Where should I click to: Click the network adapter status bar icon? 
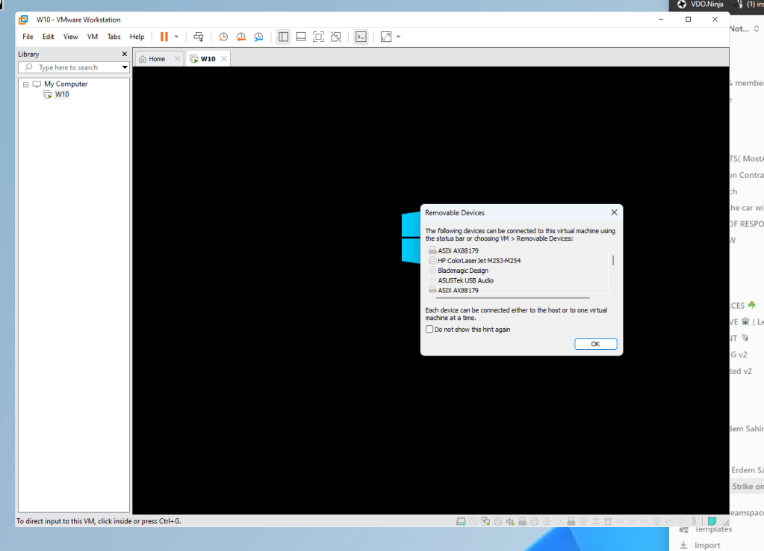485,521
